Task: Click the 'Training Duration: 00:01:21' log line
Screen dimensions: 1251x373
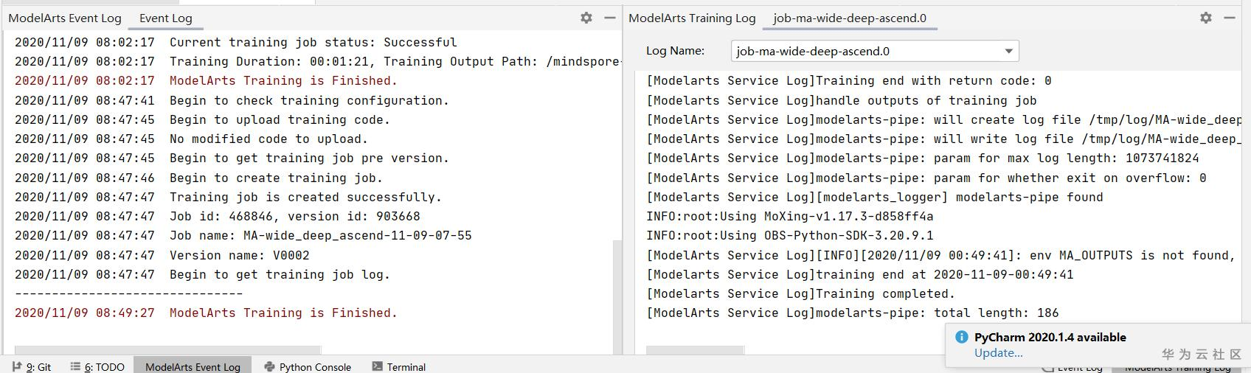Action: point(317,61)
